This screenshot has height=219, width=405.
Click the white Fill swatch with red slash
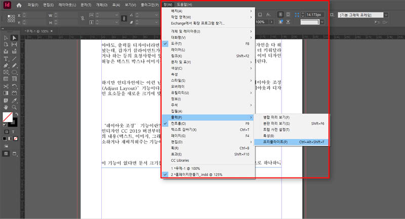pyautogui.click(x=8, y=117)
